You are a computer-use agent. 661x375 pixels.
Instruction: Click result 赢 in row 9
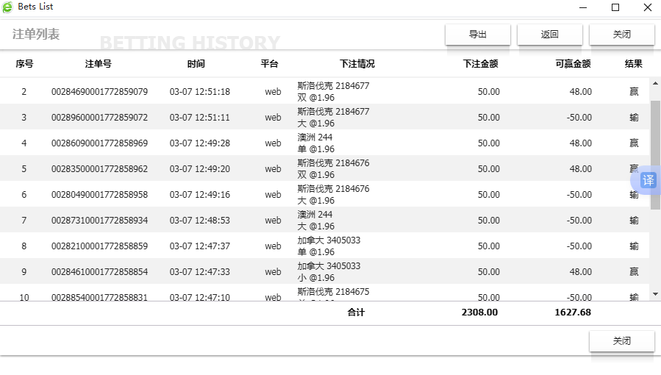(634, 271)
